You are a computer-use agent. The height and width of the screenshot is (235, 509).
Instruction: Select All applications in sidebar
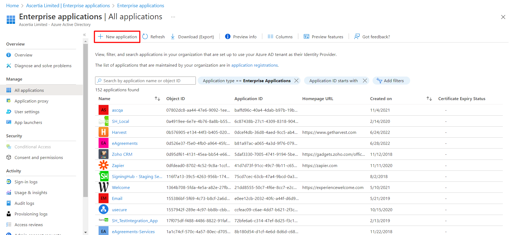click(x=41, y=90)
